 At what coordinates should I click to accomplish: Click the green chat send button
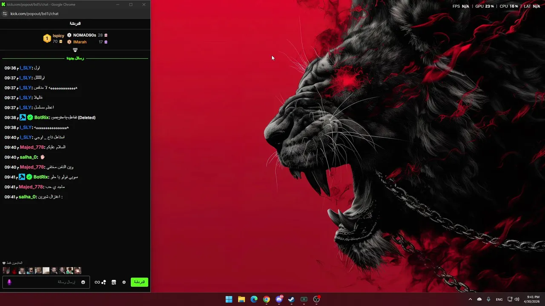(139, 282)
